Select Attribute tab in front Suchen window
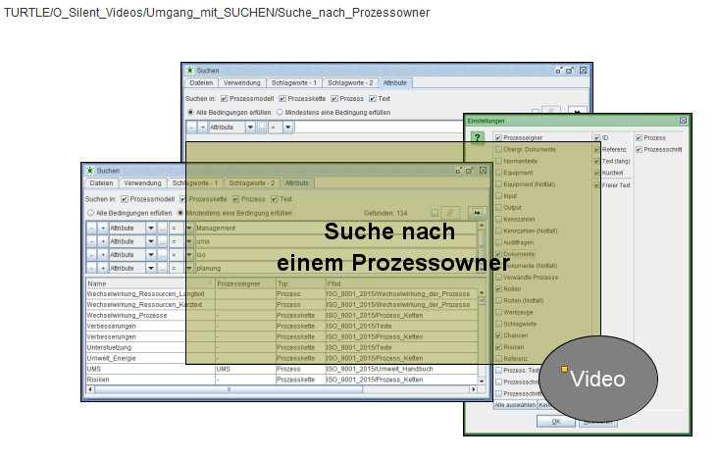The width and height of the screenshot is (718, 460). 297,183
